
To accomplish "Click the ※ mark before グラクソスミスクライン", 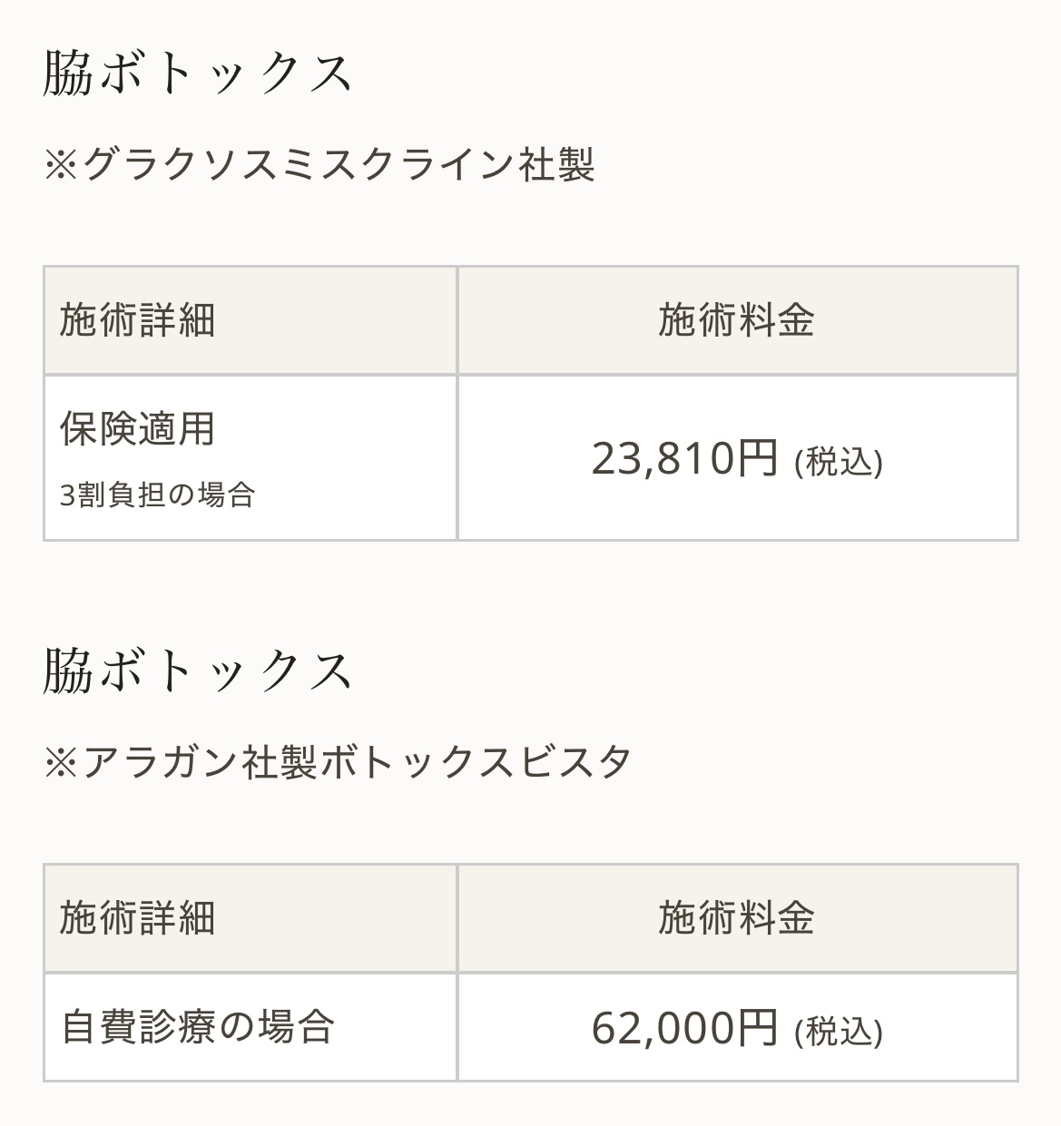I will click(61, 166).
